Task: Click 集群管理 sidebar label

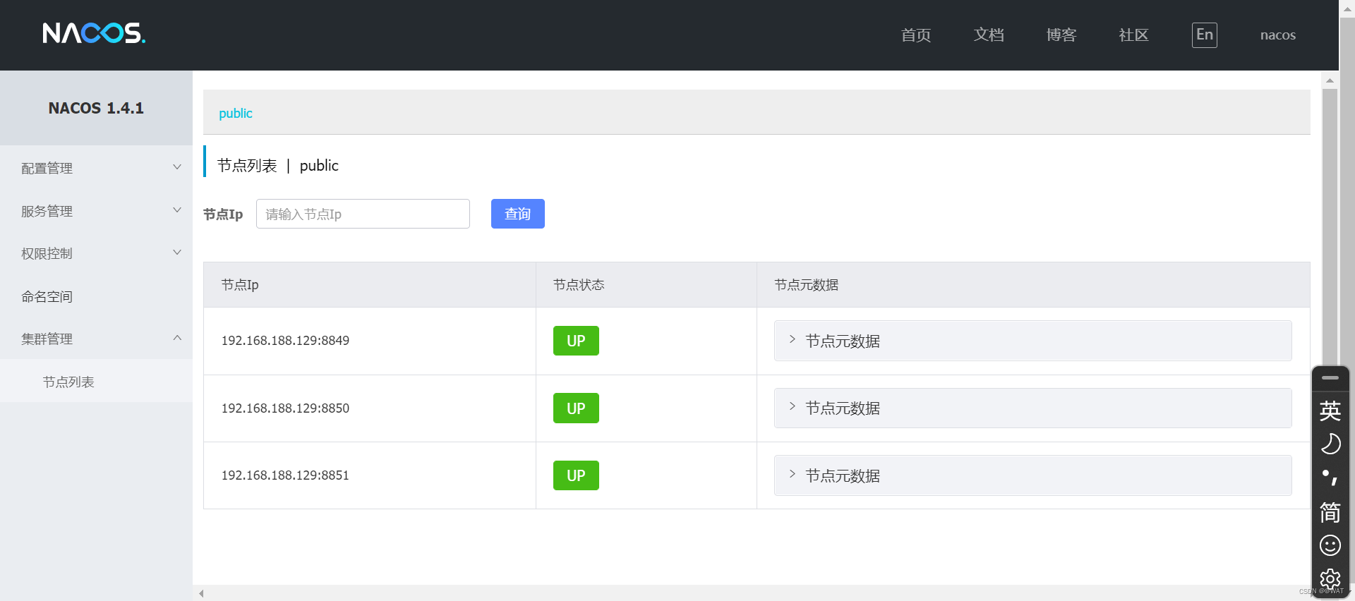Action: [47, 339]
